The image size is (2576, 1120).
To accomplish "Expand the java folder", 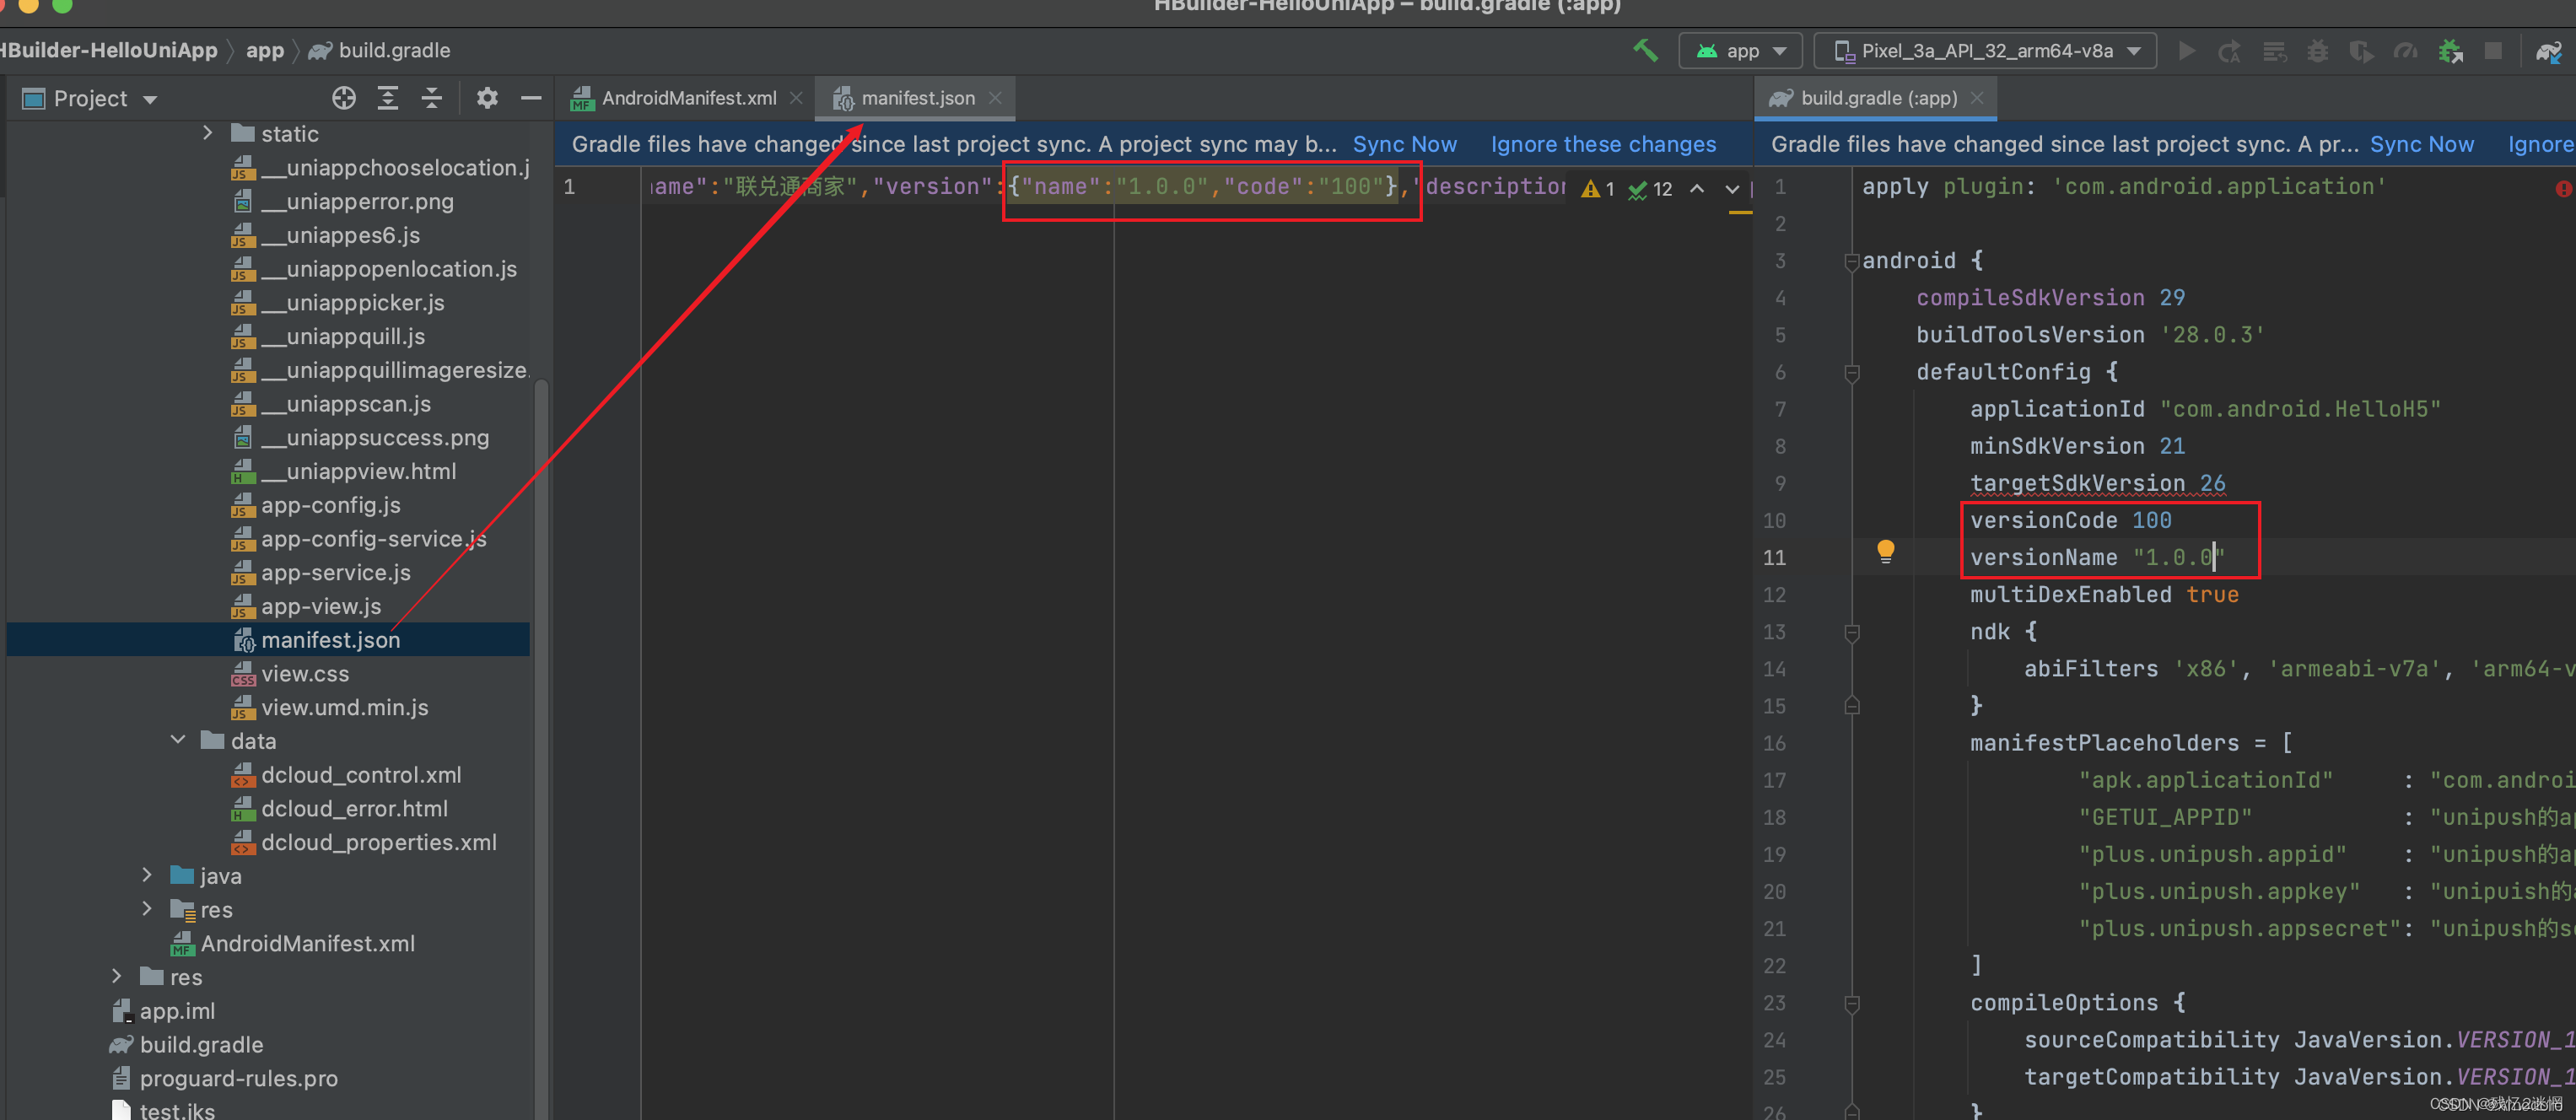I will (x=147, y=875).
